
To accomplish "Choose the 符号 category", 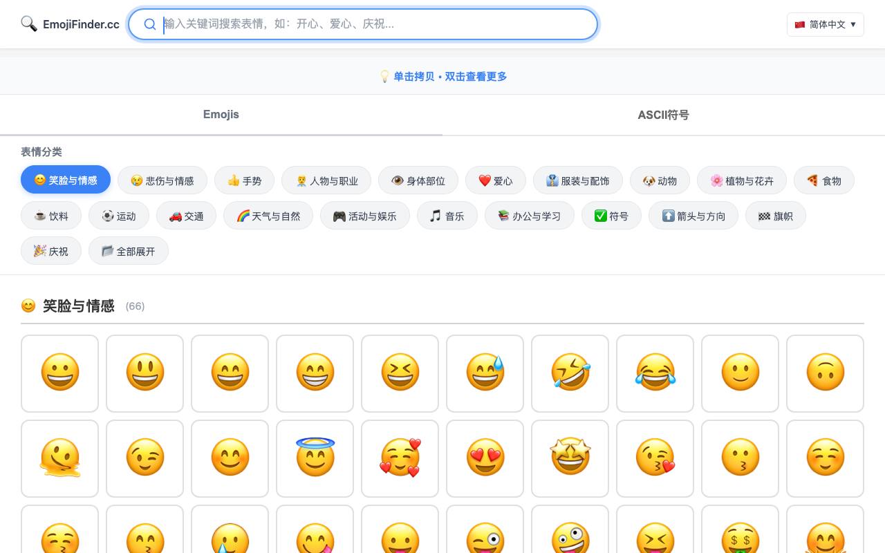I will click(x=611, y=216).
